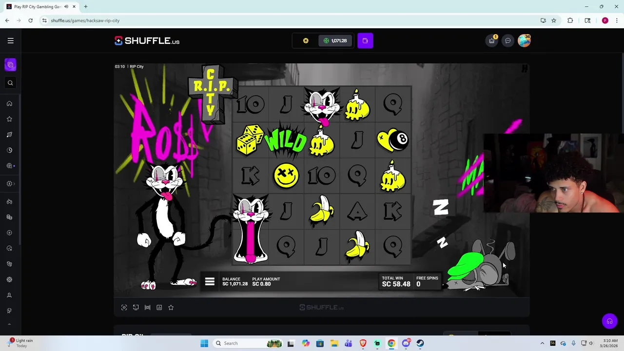Image resolution: width=624 pixels, height=351 pixels.
Task: Click the Windows taskbar Search box
Action: (x=248, y=343)
